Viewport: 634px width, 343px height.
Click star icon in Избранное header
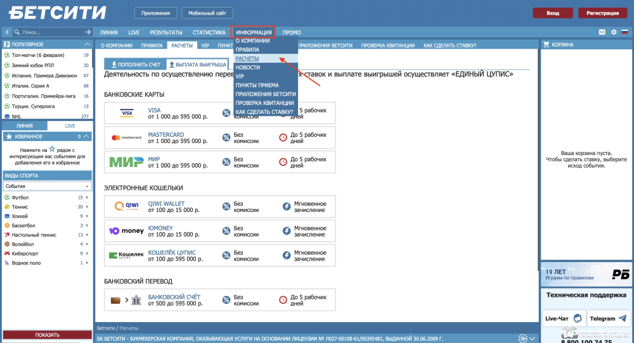click(x=9, y=137)
